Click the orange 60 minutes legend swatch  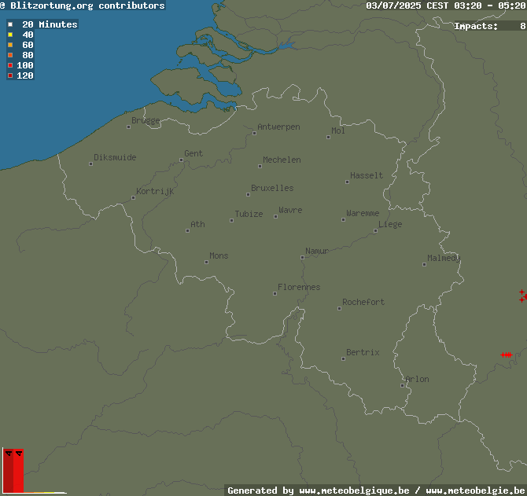coord(10,45)
